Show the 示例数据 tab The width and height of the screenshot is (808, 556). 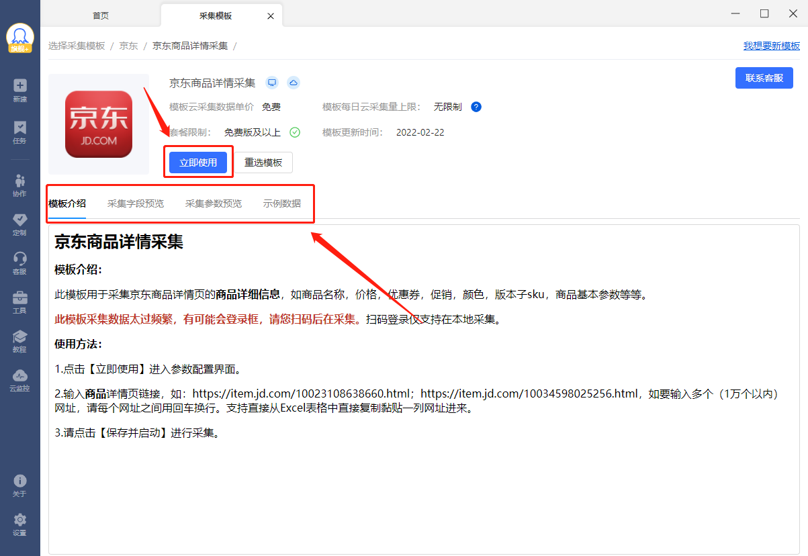(x=282, y=203)
